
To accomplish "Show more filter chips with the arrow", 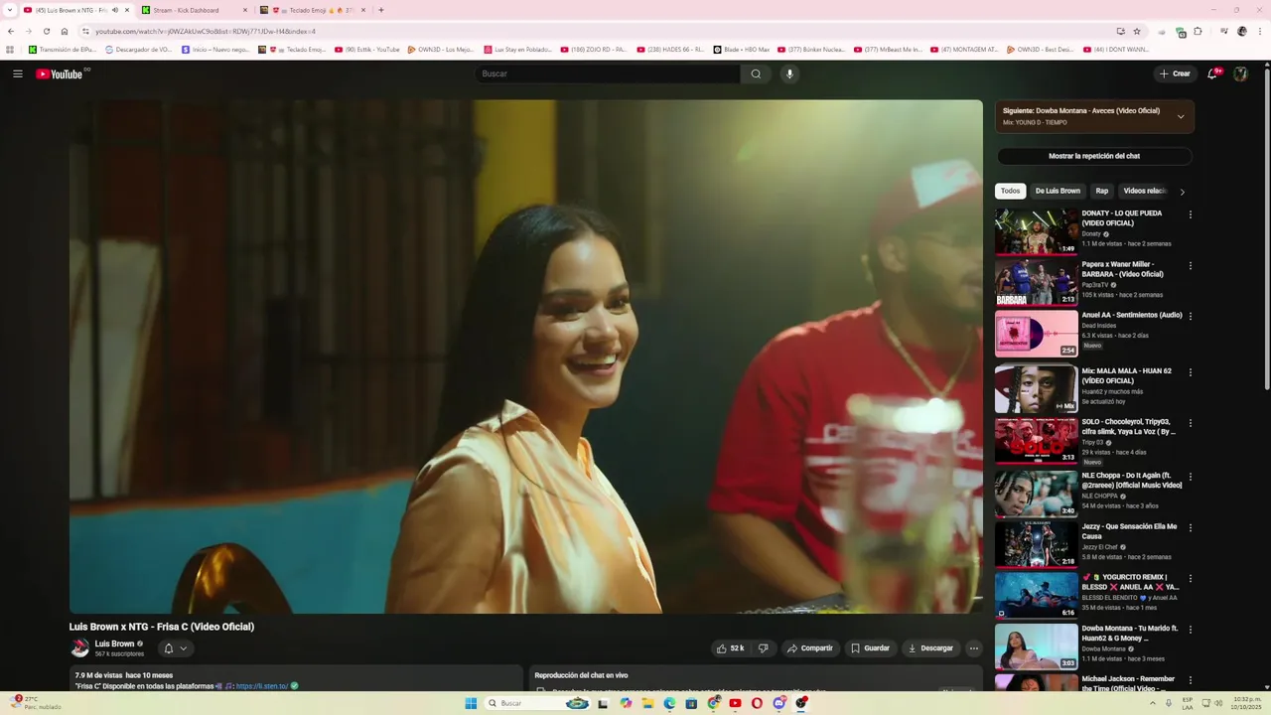I will pyautogui.click(x=1182, y=192).
